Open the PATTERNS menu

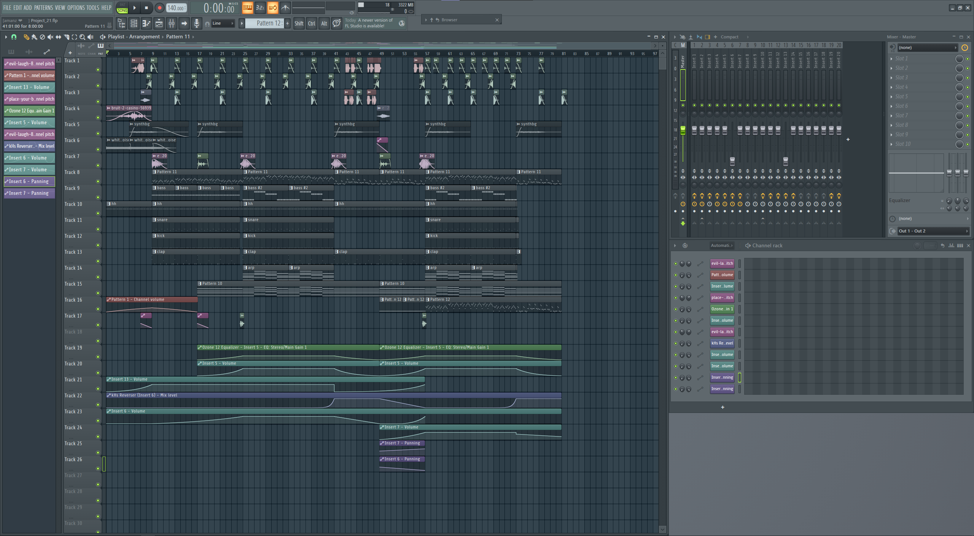tap(43, 8)
